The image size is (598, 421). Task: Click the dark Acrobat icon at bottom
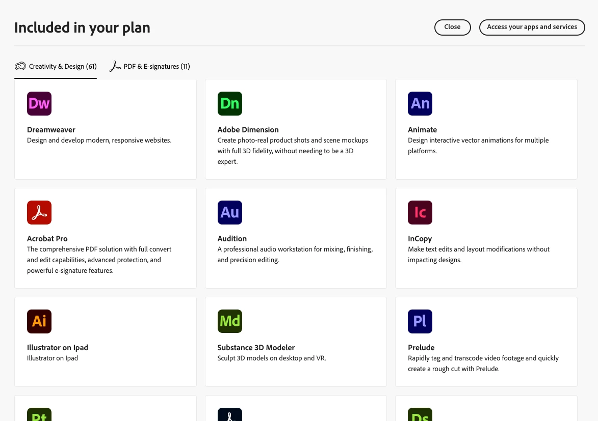[x=229, y=414]
